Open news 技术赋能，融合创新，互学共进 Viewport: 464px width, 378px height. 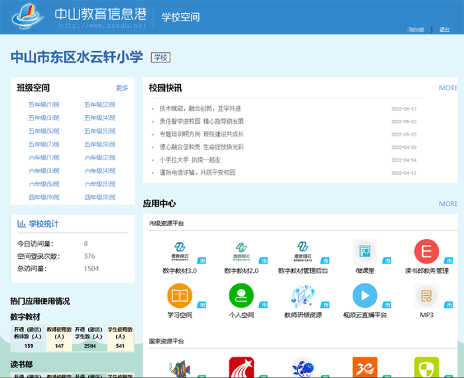pyautogui.click(x=200, y=109)
